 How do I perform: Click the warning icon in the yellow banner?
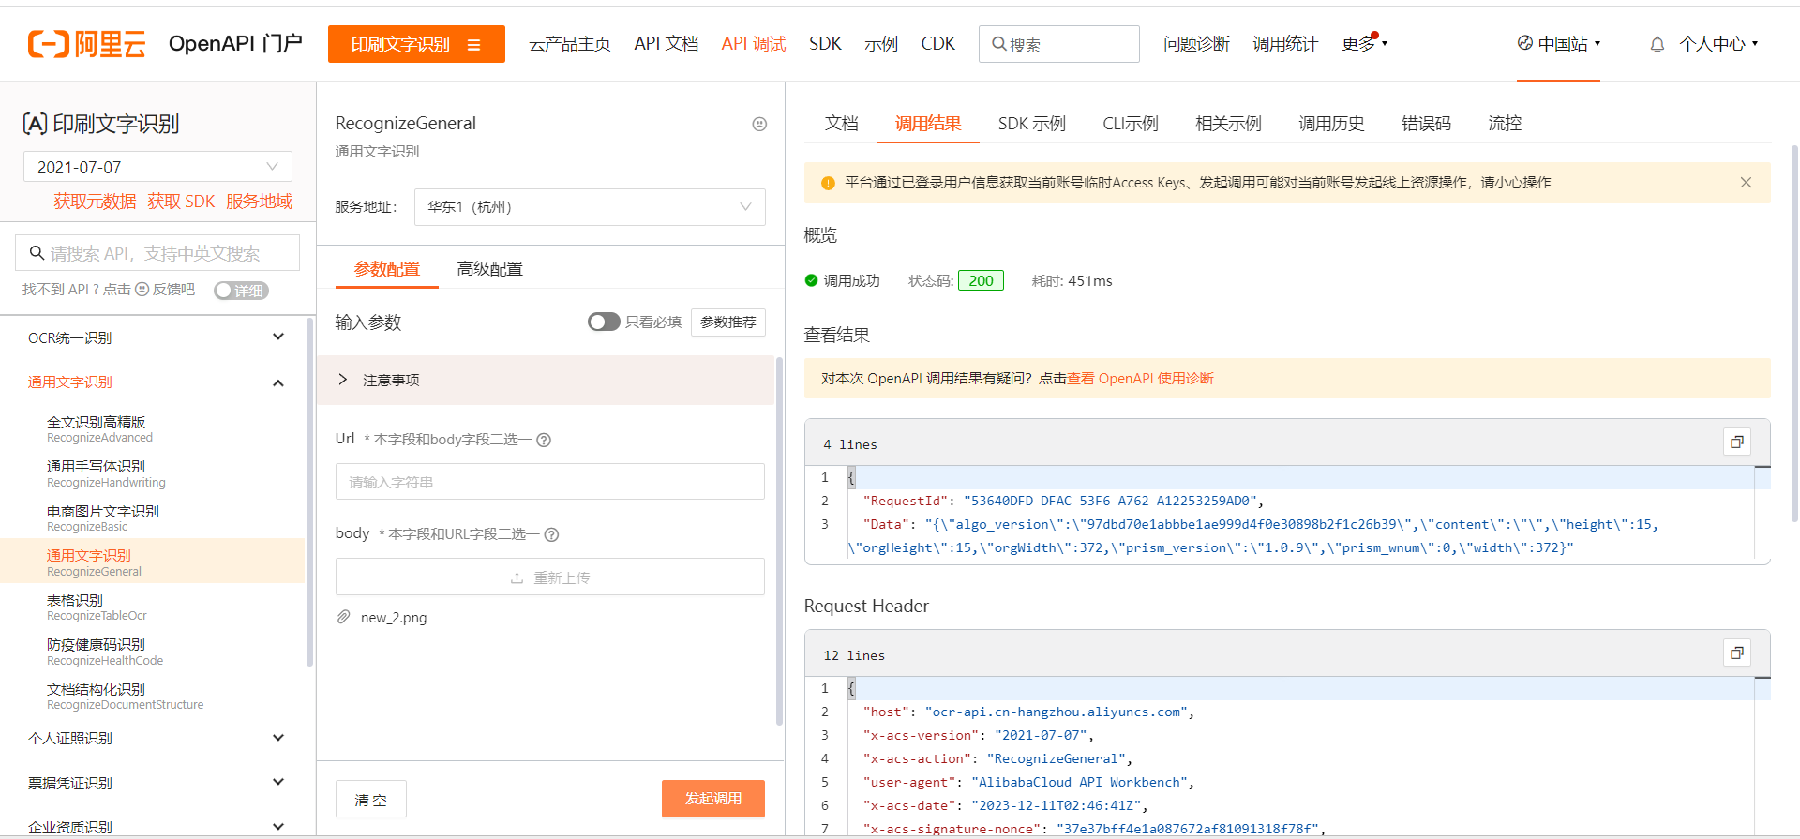[828, 183]
